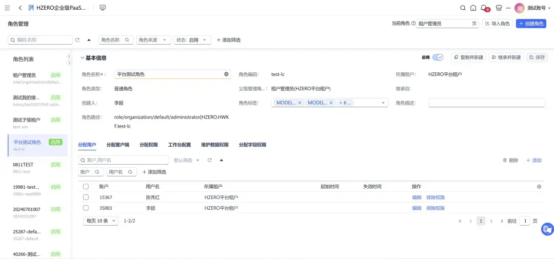Open the 每页 10 条 page size dropdown

(x=101, y=221)
